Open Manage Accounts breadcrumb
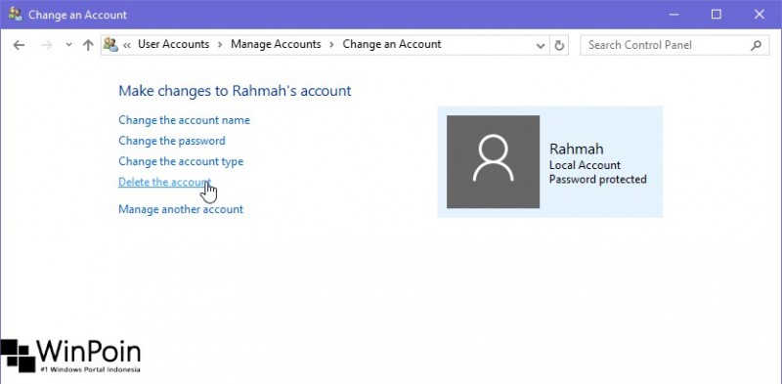Screen dimensions: 782x384 (x=276, y=44)
